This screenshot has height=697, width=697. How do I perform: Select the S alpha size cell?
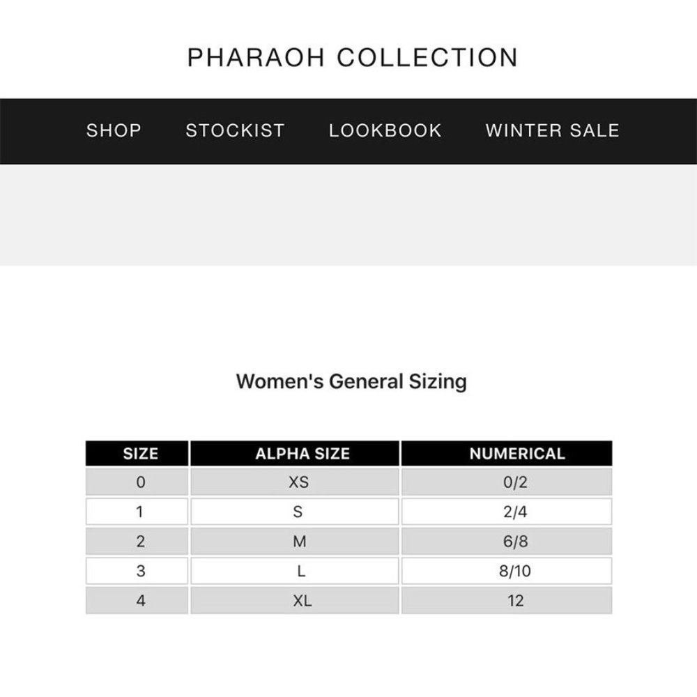tap(295, 512)
